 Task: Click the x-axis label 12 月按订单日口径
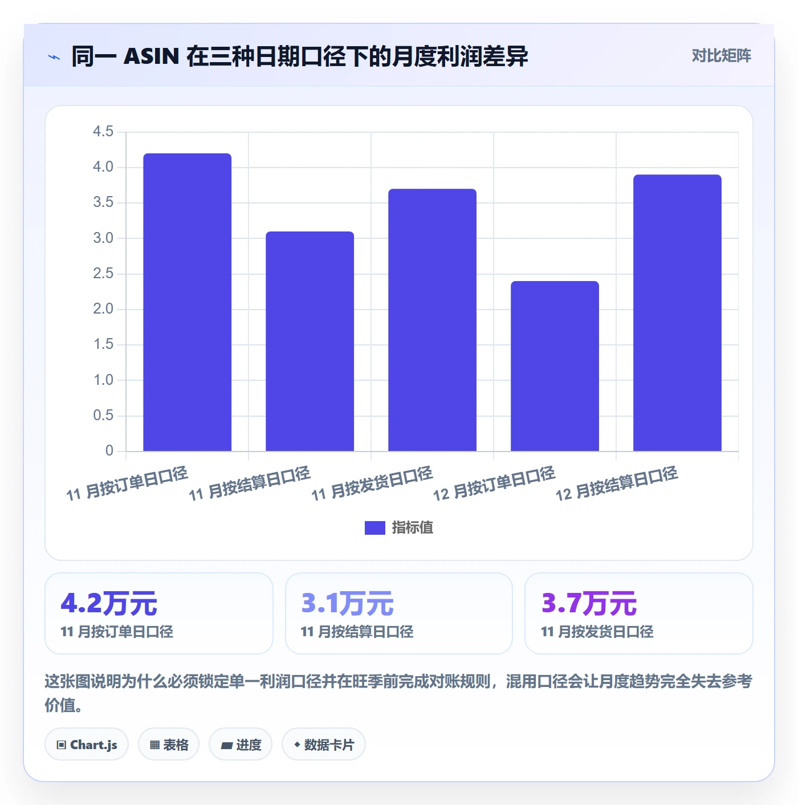pyautogui.click(x=494, y=483)
